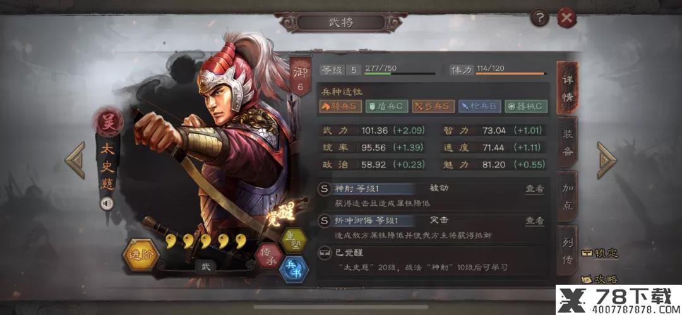Open the 攻略 strategy guide link
The height and width of the screenshot is (315, 682).
click(601, 278)
